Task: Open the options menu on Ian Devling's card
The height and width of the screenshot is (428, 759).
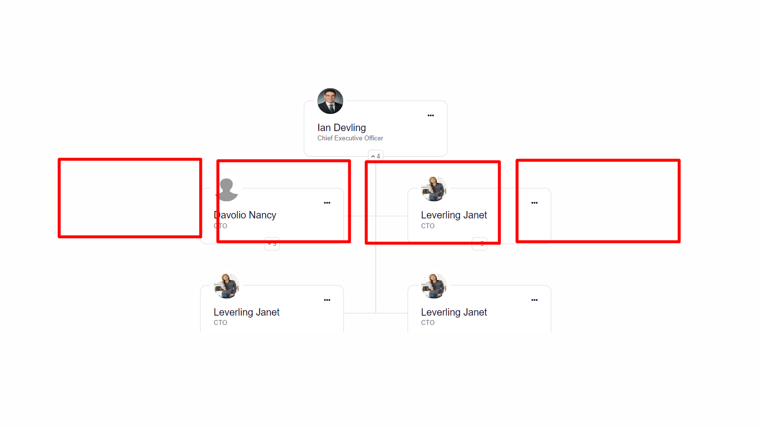Action: click(431, 115)
